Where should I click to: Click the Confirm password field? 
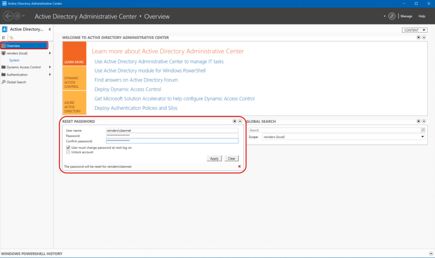(x=172, y=141)
